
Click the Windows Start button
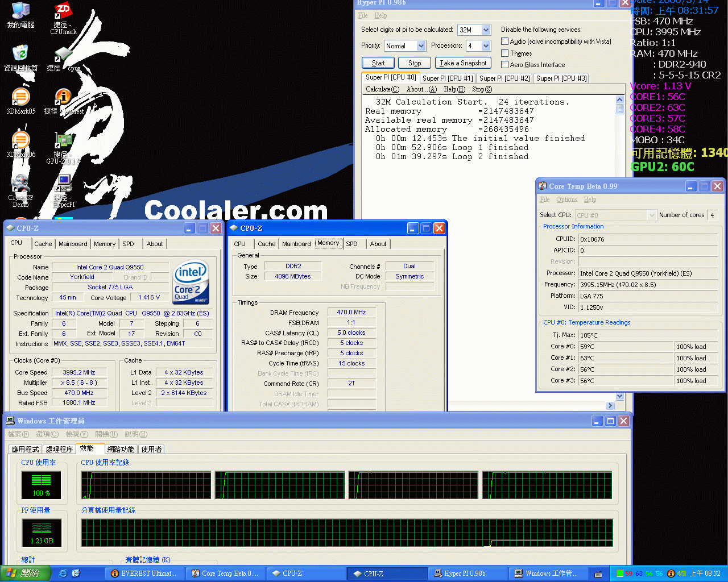[26, 573]
